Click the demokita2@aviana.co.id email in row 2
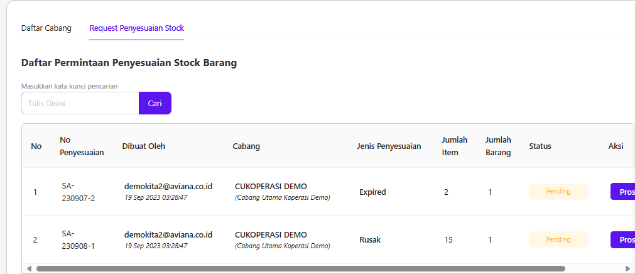The image size is (635, 274). [x=168, y=234]
